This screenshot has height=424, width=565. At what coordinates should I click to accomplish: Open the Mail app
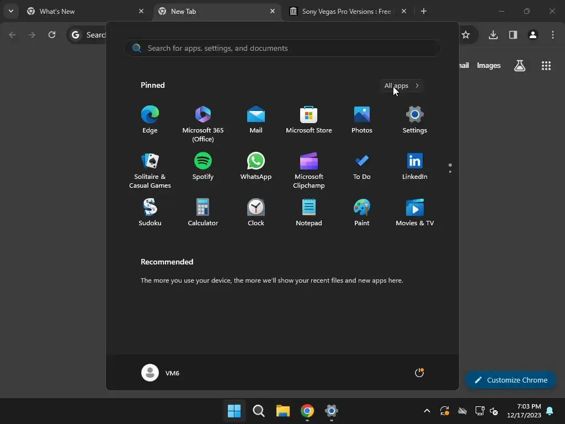(256, 120)
